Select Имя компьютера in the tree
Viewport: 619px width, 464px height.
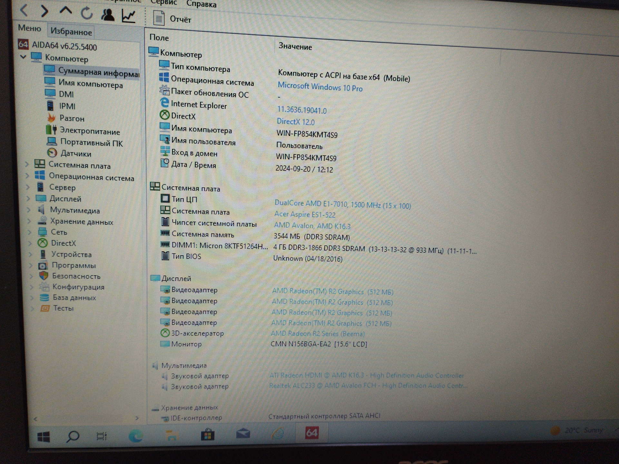[x=84, y=83]
